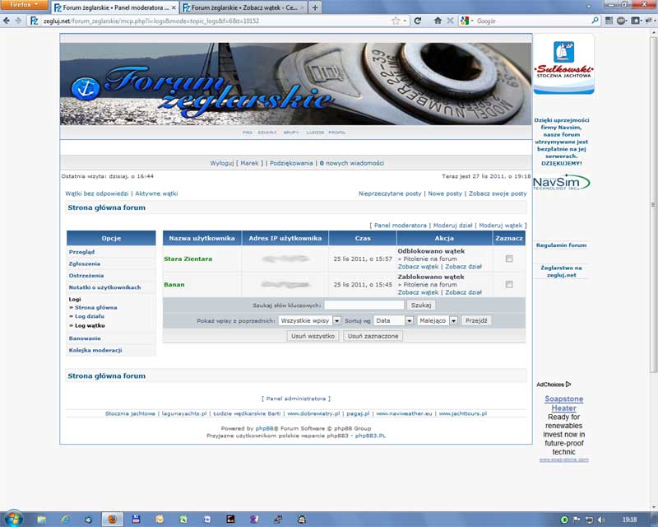Screen dimensions: 658x527
Task: Open the Firefox menu button
Action: click(24, 5)
